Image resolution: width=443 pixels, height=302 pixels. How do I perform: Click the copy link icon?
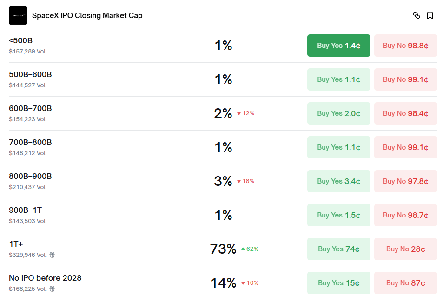point(416,15)
